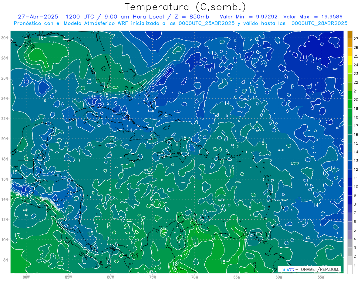Click the orange-brown legend swatch above 27
364x281 pixels.
350,35
